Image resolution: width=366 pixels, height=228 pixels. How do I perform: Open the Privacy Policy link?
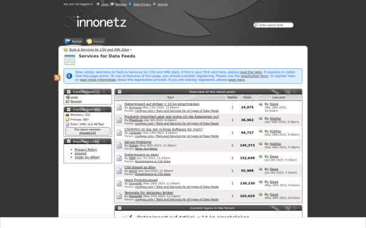click(x=85, y=150)
